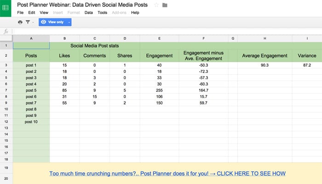Select row 1 header
This screenshot has height=184, width=322.
pos(6,46)
